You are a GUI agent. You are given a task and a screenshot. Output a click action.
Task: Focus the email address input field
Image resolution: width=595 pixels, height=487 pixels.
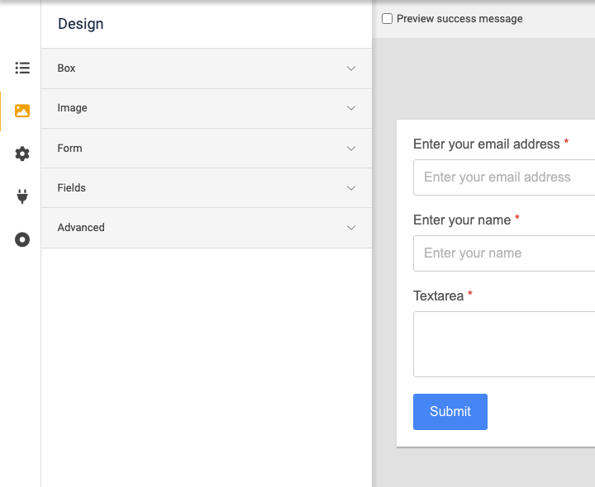tap(504, 177)
